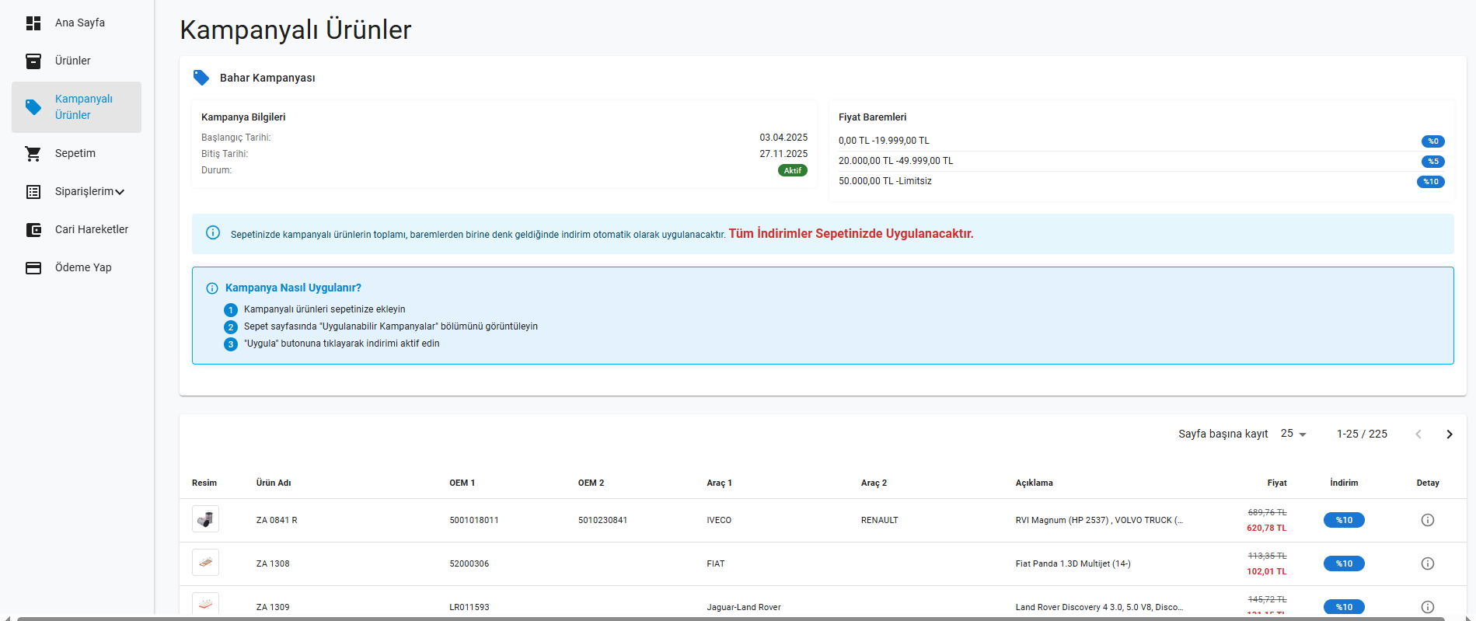Click the Cari Hareketler wallet icon
Viewport: 1476px width, 621px height.
(x=33, y=230)
